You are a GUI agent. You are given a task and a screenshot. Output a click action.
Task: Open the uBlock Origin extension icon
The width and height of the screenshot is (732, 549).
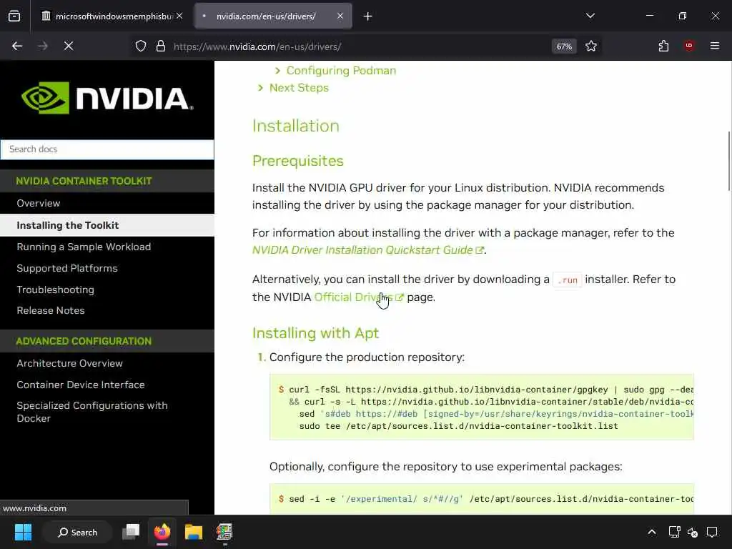689,46
